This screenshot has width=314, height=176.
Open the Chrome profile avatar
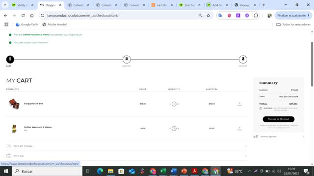[x=269, y=15]
